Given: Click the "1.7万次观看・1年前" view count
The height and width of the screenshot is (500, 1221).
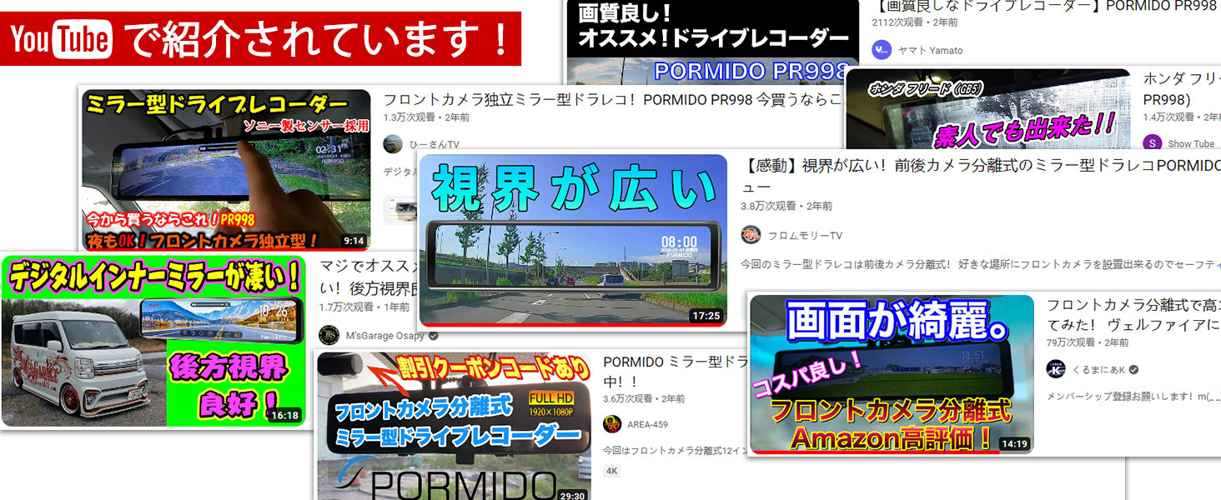Looking at the screenshot, I should (364, 307).
